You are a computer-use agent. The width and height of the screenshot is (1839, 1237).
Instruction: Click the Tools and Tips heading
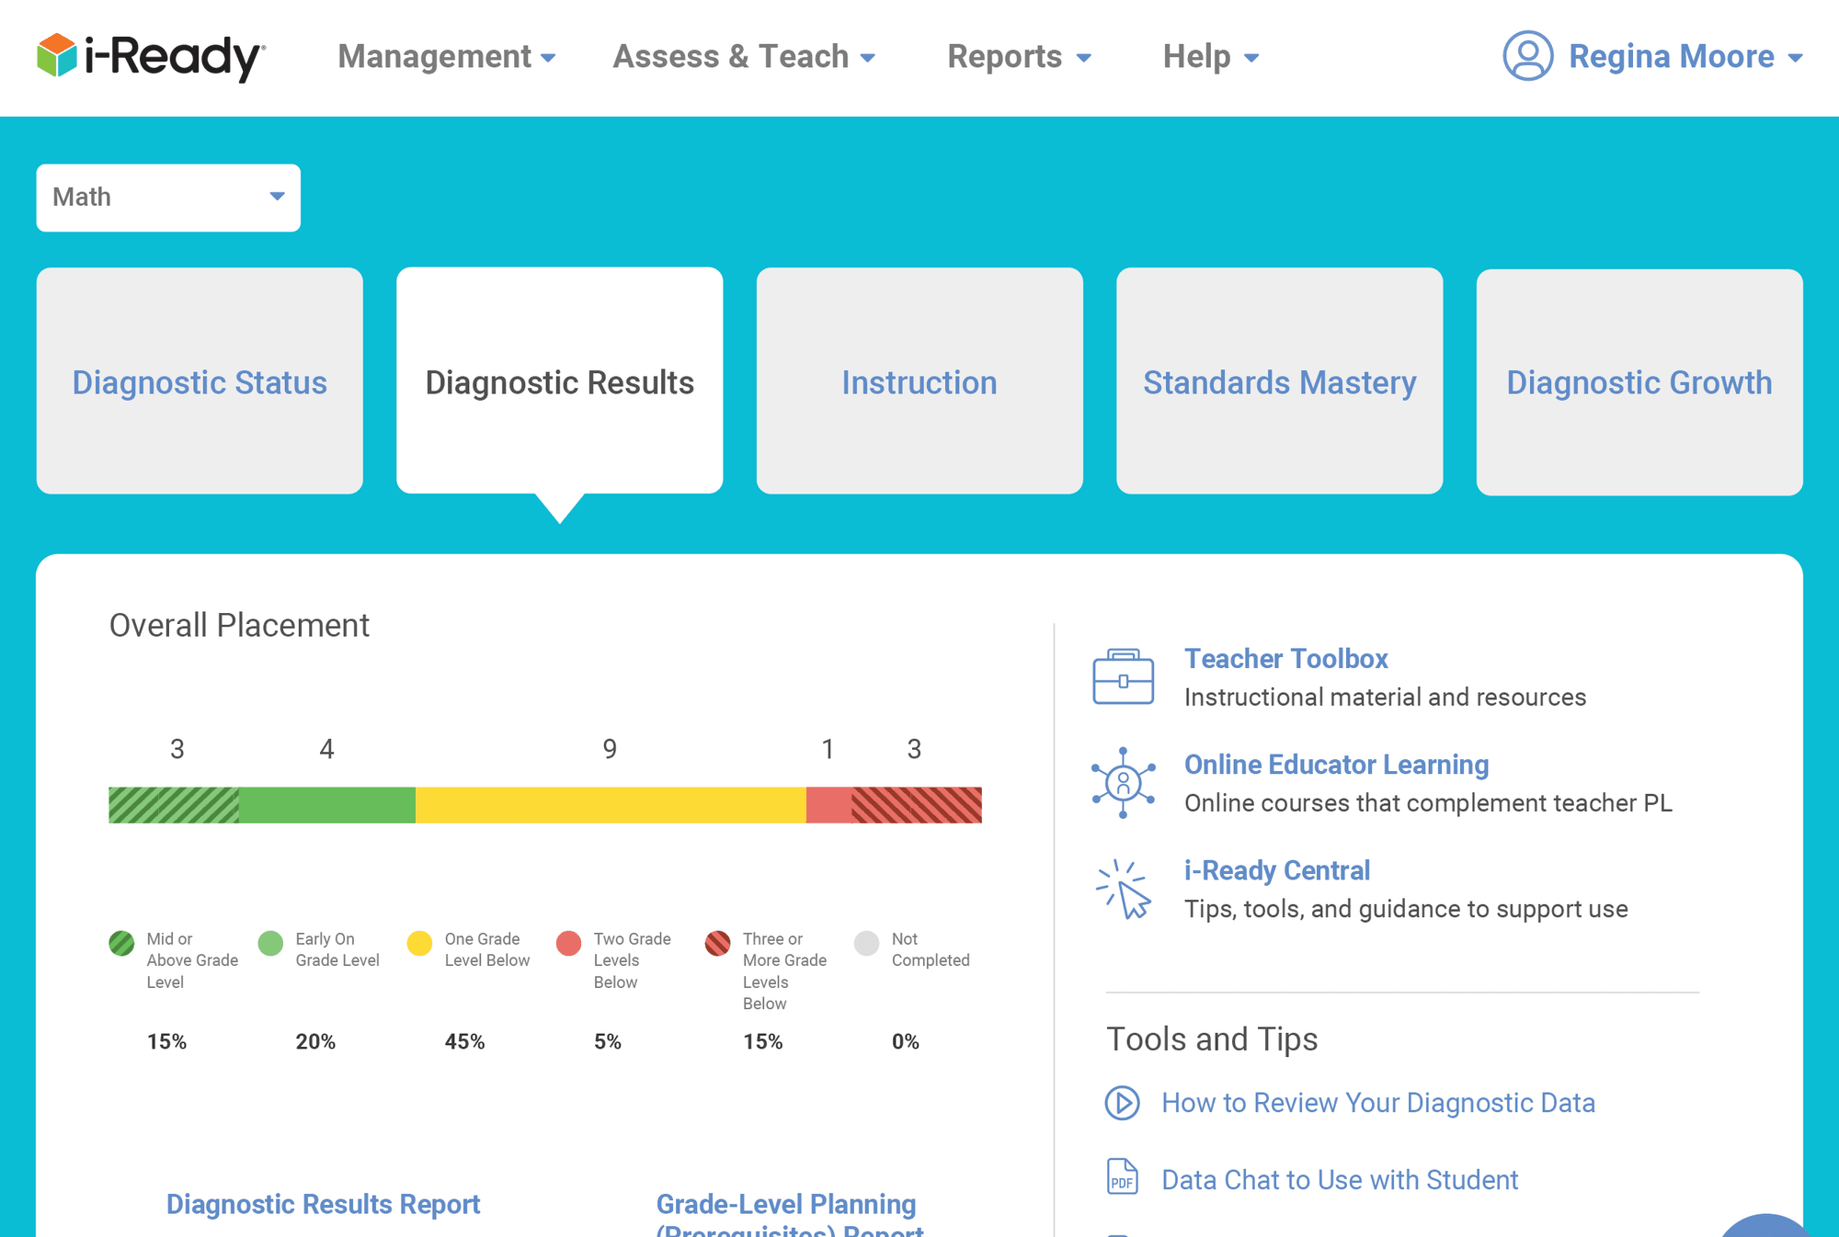[1212, 1039]
